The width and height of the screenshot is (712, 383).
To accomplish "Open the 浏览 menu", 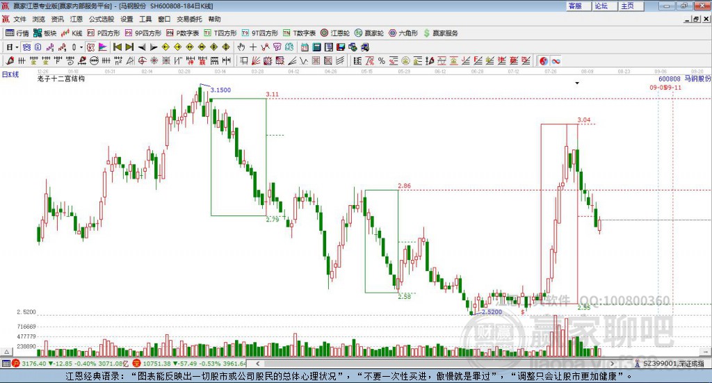I will [x=39, y=19].
